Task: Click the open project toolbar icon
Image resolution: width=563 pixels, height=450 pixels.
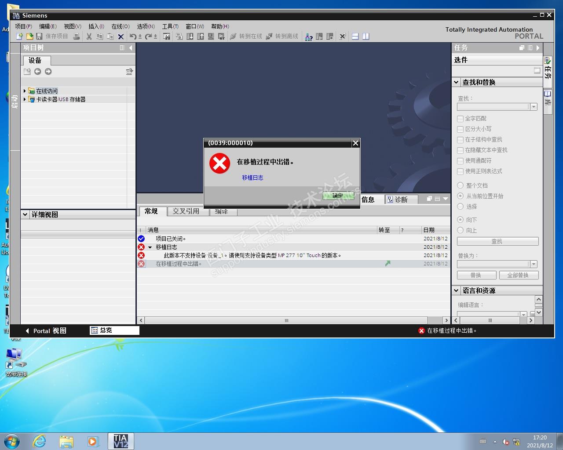Action: (29, 36)
